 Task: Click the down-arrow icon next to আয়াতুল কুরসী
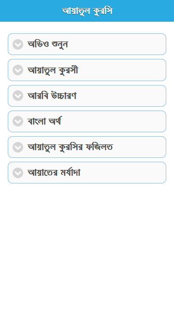[18, 70]
